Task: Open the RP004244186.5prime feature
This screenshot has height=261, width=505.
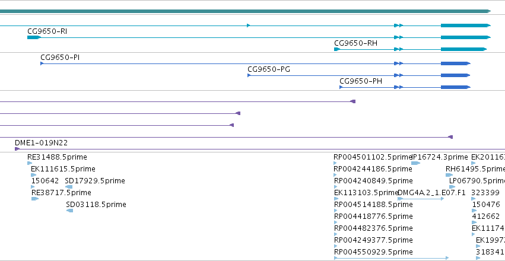Action: coord(373,169)
